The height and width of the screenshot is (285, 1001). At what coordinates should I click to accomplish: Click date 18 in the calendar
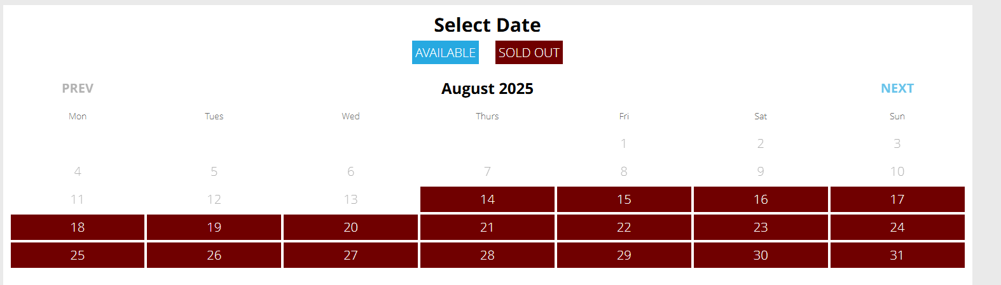click(x=78, y=227)
